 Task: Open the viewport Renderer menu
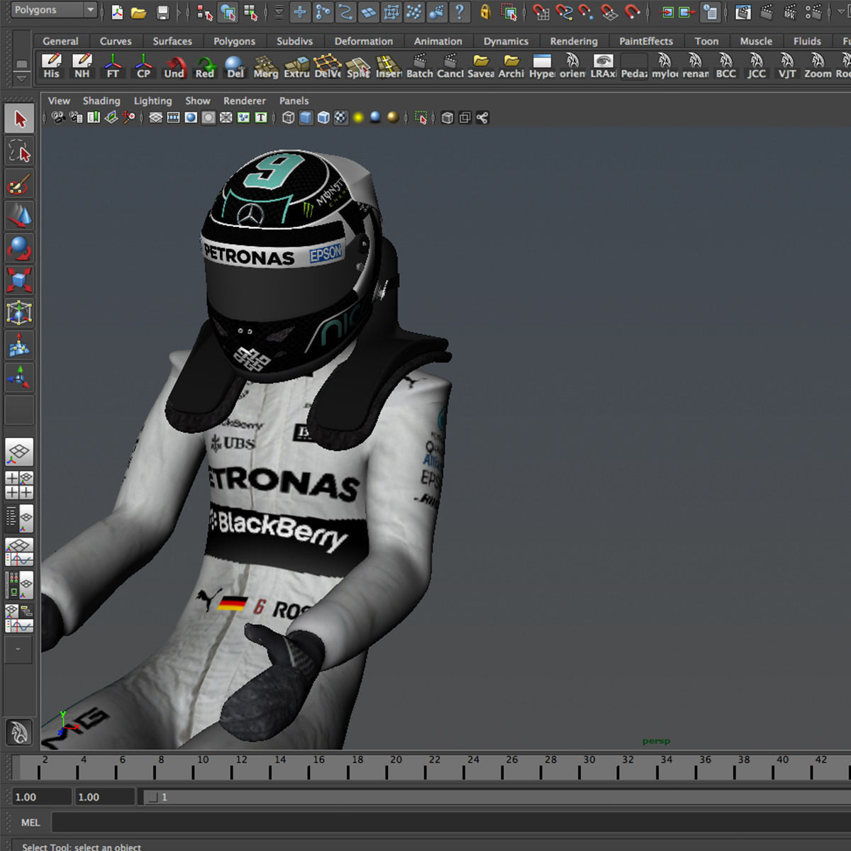point(245,101)
